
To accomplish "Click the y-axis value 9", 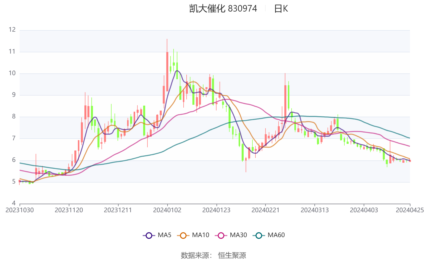I will (x=14, y=95).
